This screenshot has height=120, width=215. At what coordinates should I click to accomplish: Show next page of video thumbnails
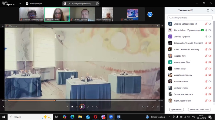click(x=150, y=14)
